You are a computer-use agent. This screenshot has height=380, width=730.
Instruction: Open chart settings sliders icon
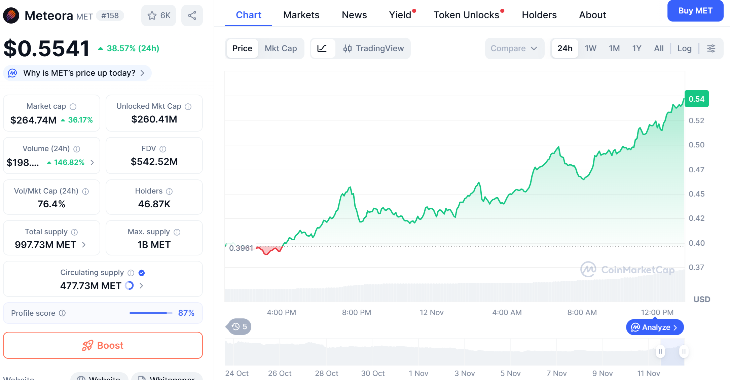711,48
